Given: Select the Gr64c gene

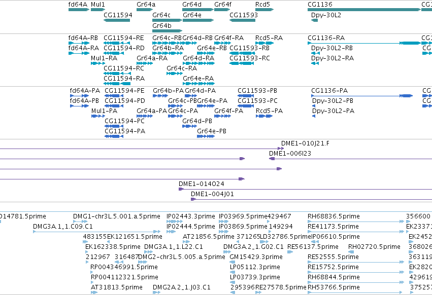Looking at the screenshot, I should [167, 20].
